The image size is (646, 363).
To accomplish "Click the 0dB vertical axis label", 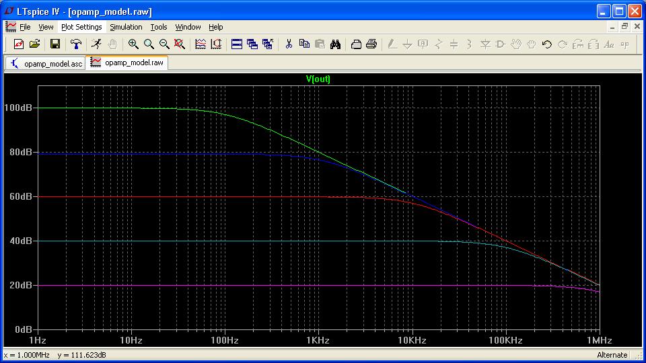I will (23, 329).
